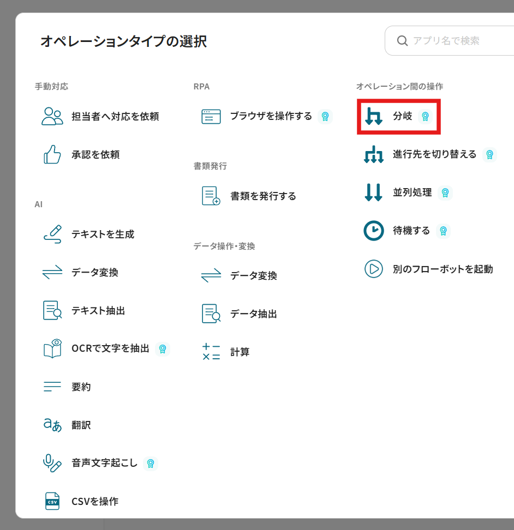
Task: Click the lines icon for 要約
Action: tap(52, 387)
